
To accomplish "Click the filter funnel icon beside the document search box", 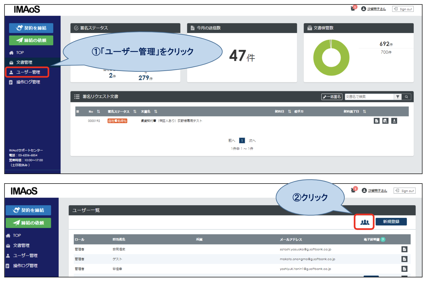I will coord(398,97).
